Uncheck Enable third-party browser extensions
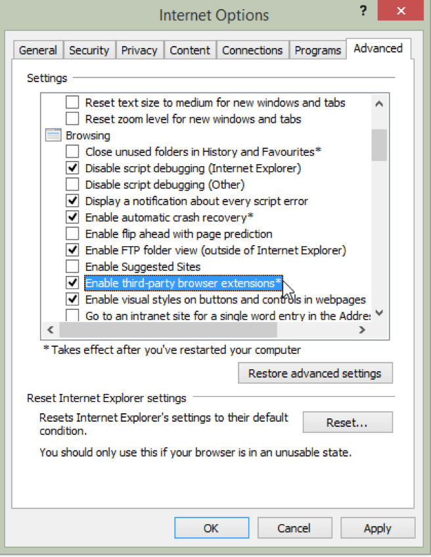The width and height of the screenshot is (431, 557). coord(73,282)
